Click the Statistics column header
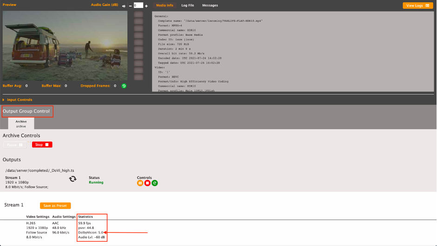The height and width of the screenshot is (246, 437). click(85, 216)
